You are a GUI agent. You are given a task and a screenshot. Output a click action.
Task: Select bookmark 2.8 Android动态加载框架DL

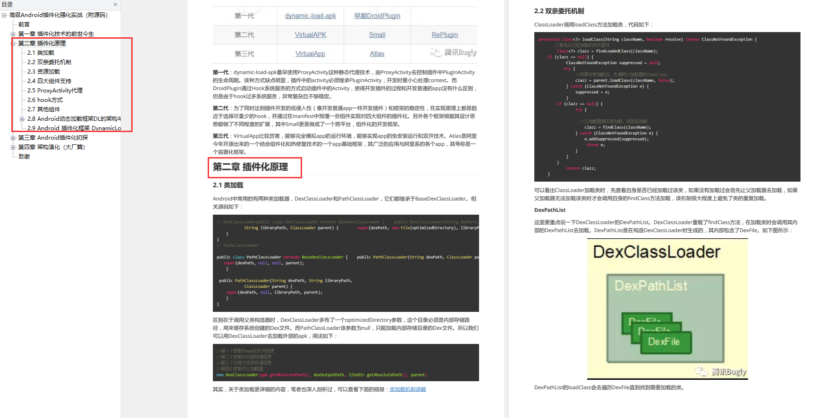point(74,119)
